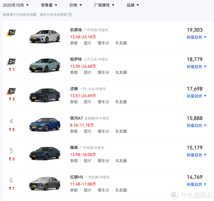Viewport: 214px width, 201px height.
Task: Open 参数 link under 凯美瑞
Action: pos(74,43)
